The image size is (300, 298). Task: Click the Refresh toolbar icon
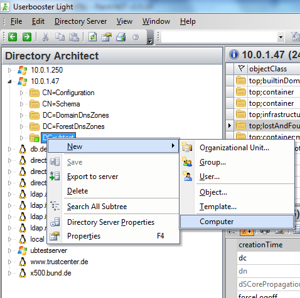click(92, 37)
